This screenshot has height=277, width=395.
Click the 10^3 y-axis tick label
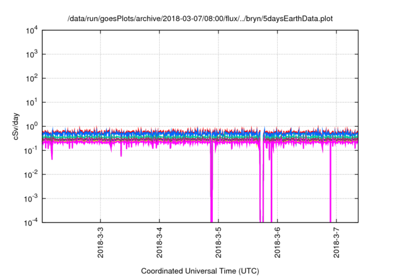(x=31, y=54)
